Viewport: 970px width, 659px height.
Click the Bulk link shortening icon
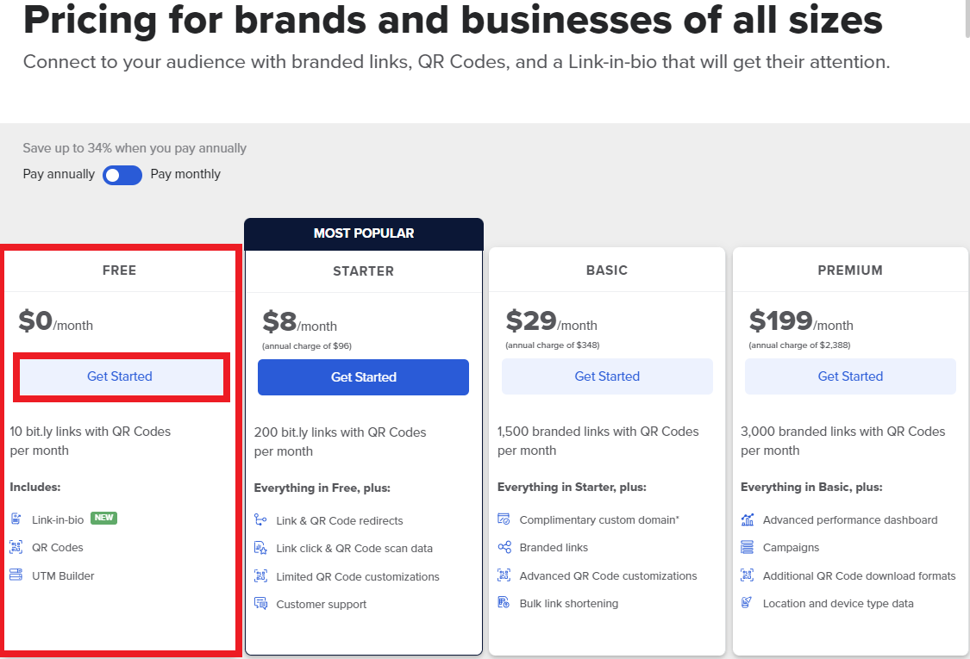(x=504, y=603)
